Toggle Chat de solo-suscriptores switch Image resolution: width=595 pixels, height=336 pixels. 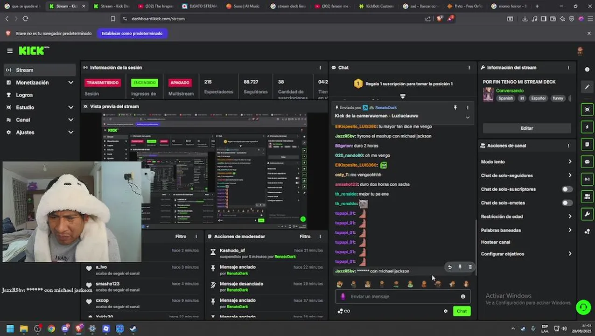coord(567,189)
